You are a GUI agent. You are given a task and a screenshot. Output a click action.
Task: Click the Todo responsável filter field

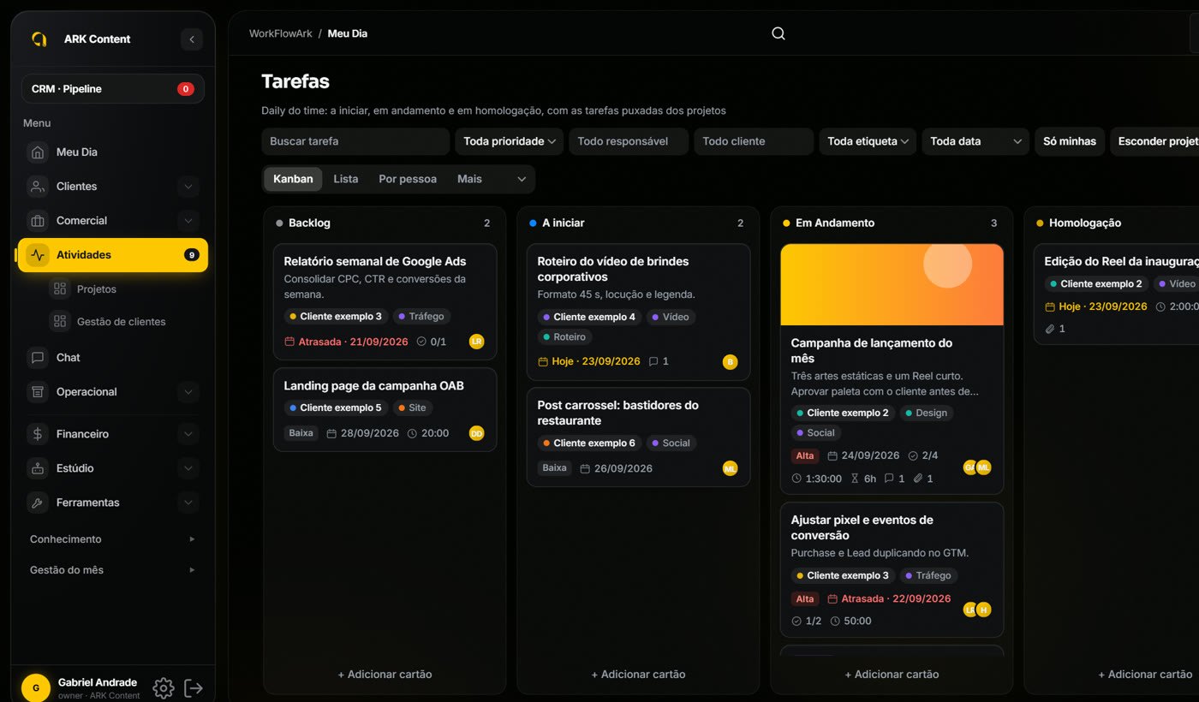tap(629, 141)
